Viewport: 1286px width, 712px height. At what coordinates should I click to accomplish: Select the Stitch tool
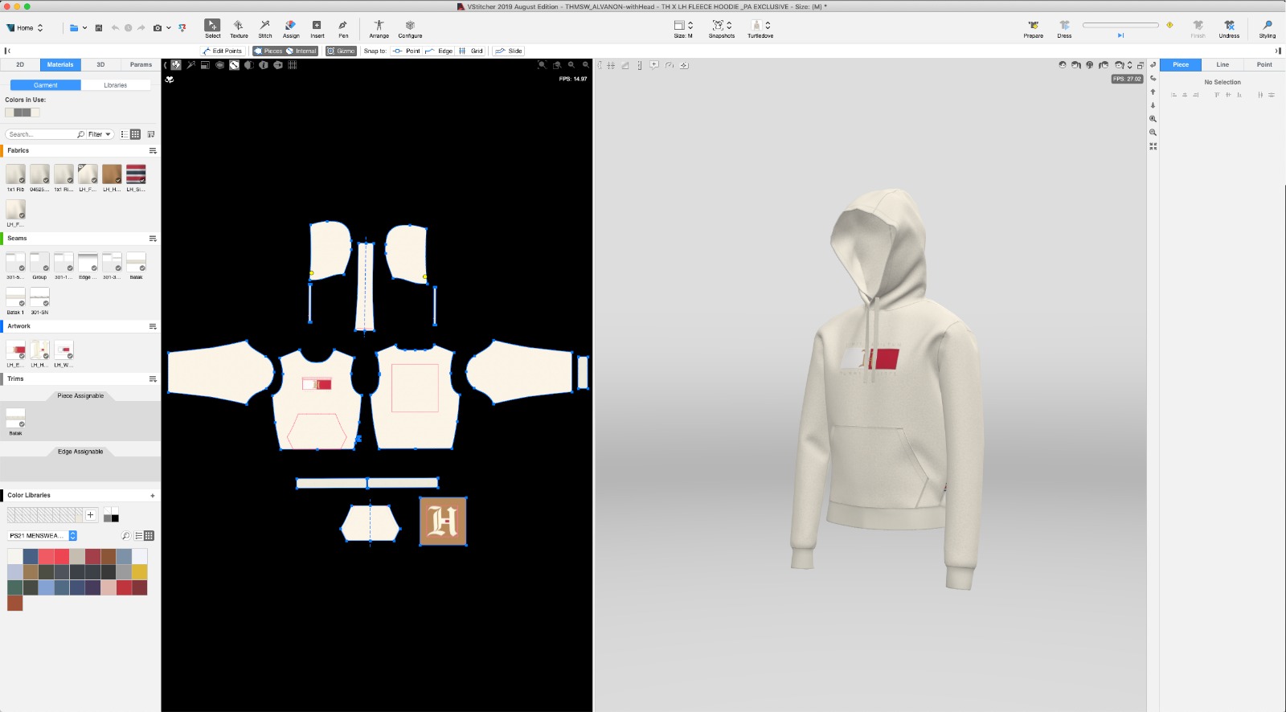[x=264, y=28]
